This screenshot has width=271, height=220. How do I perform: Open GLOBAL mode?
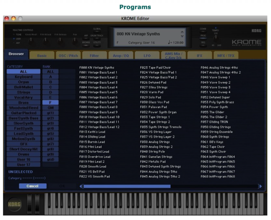tap(97, 32)
